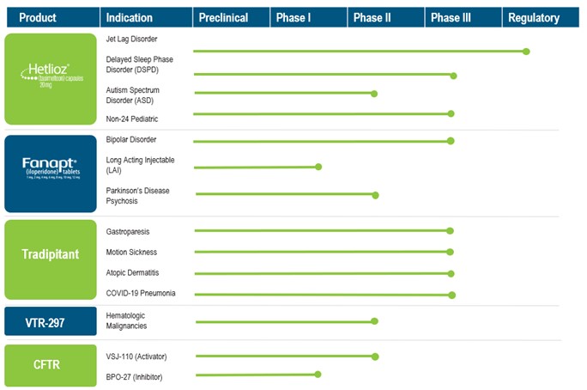Click the Jet Lag Disorder bar end dot
Screen dimensions: 587x390
pos(526,52)
